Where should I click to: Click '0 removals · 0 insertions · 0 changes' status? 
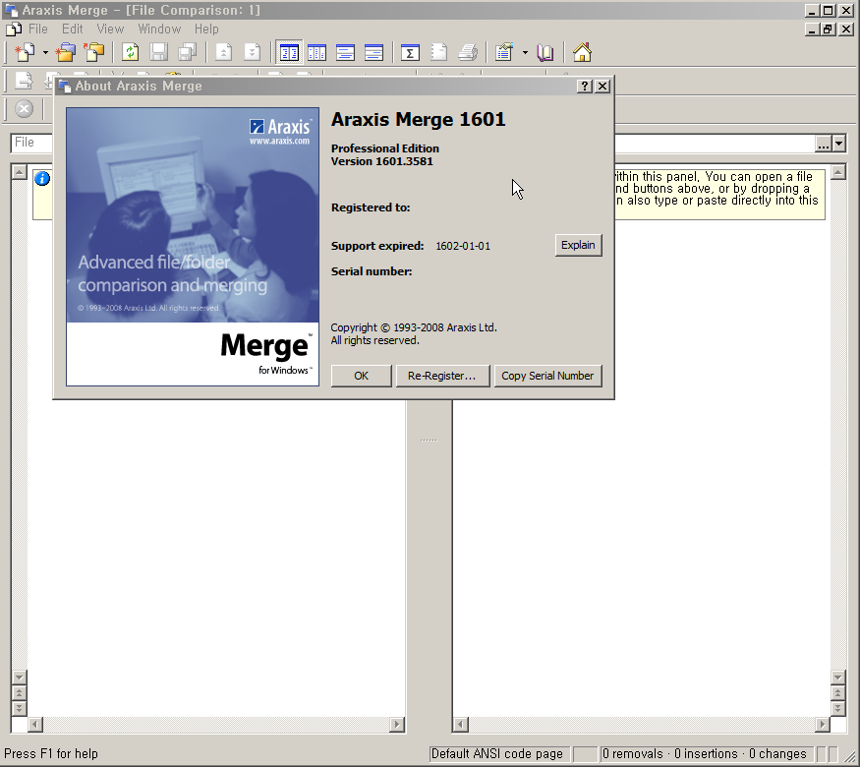(705, 754)
